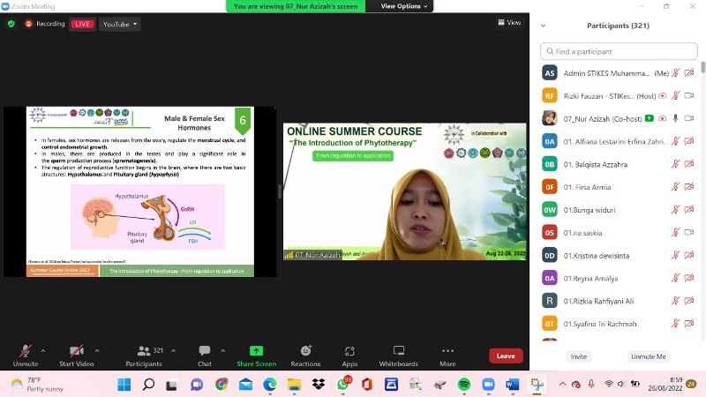Click the More options icon
706x397 pixels.
pyautogui.click(x=447, y=351)
